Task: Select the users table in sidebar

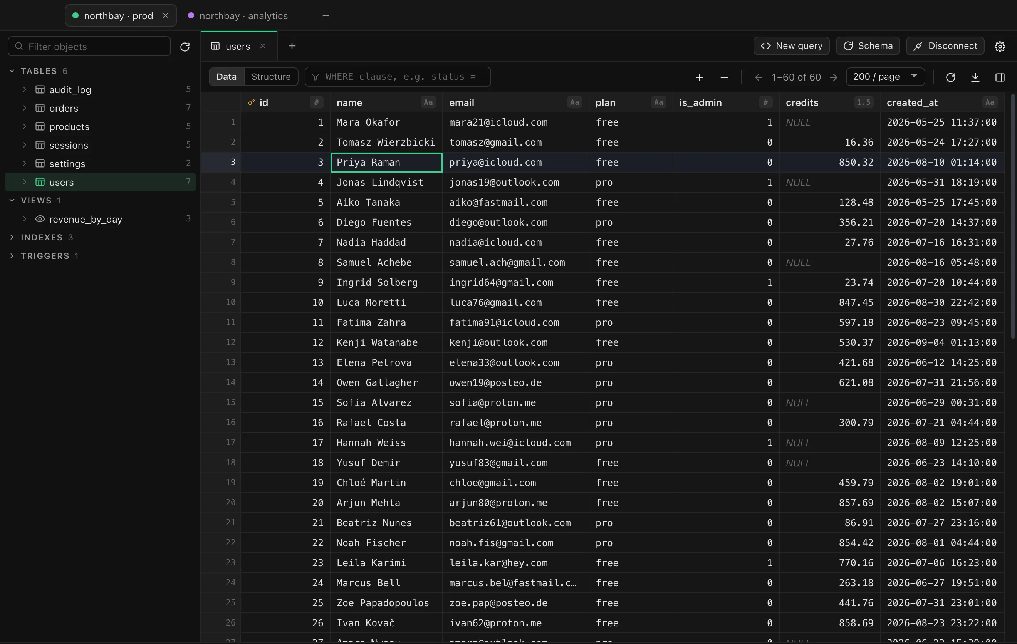Action: 100,182
